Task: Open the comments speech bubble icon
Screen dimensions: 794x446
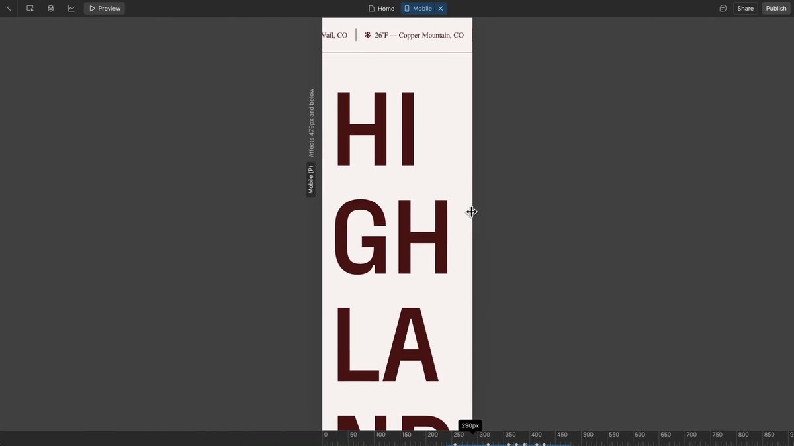Action: click(723, 9)
